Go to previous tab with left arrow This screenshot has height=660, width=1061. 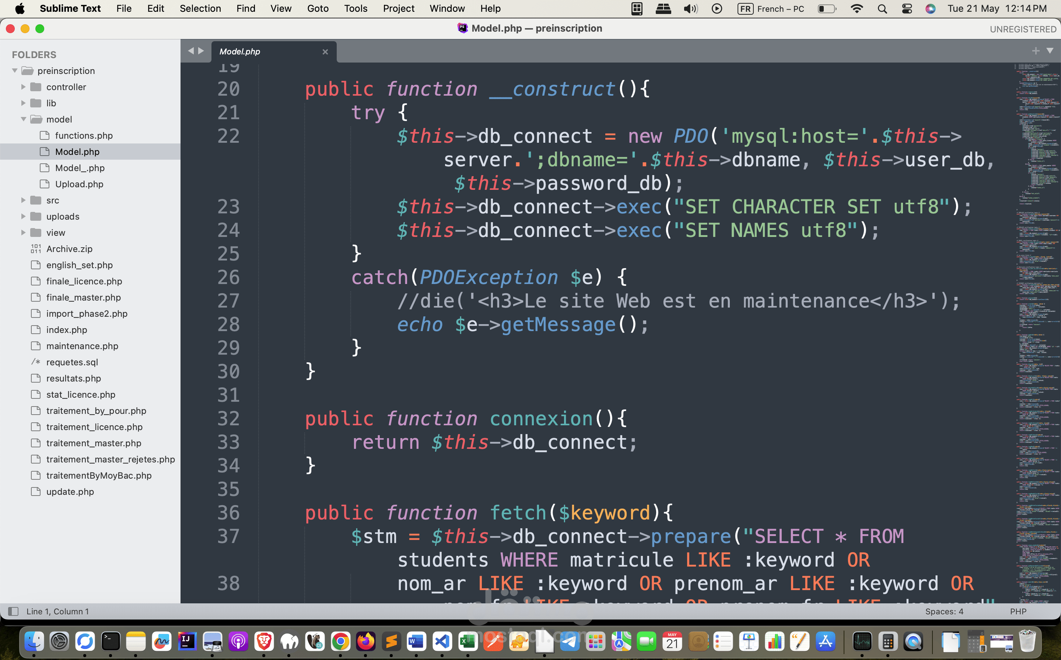point(191,51)
